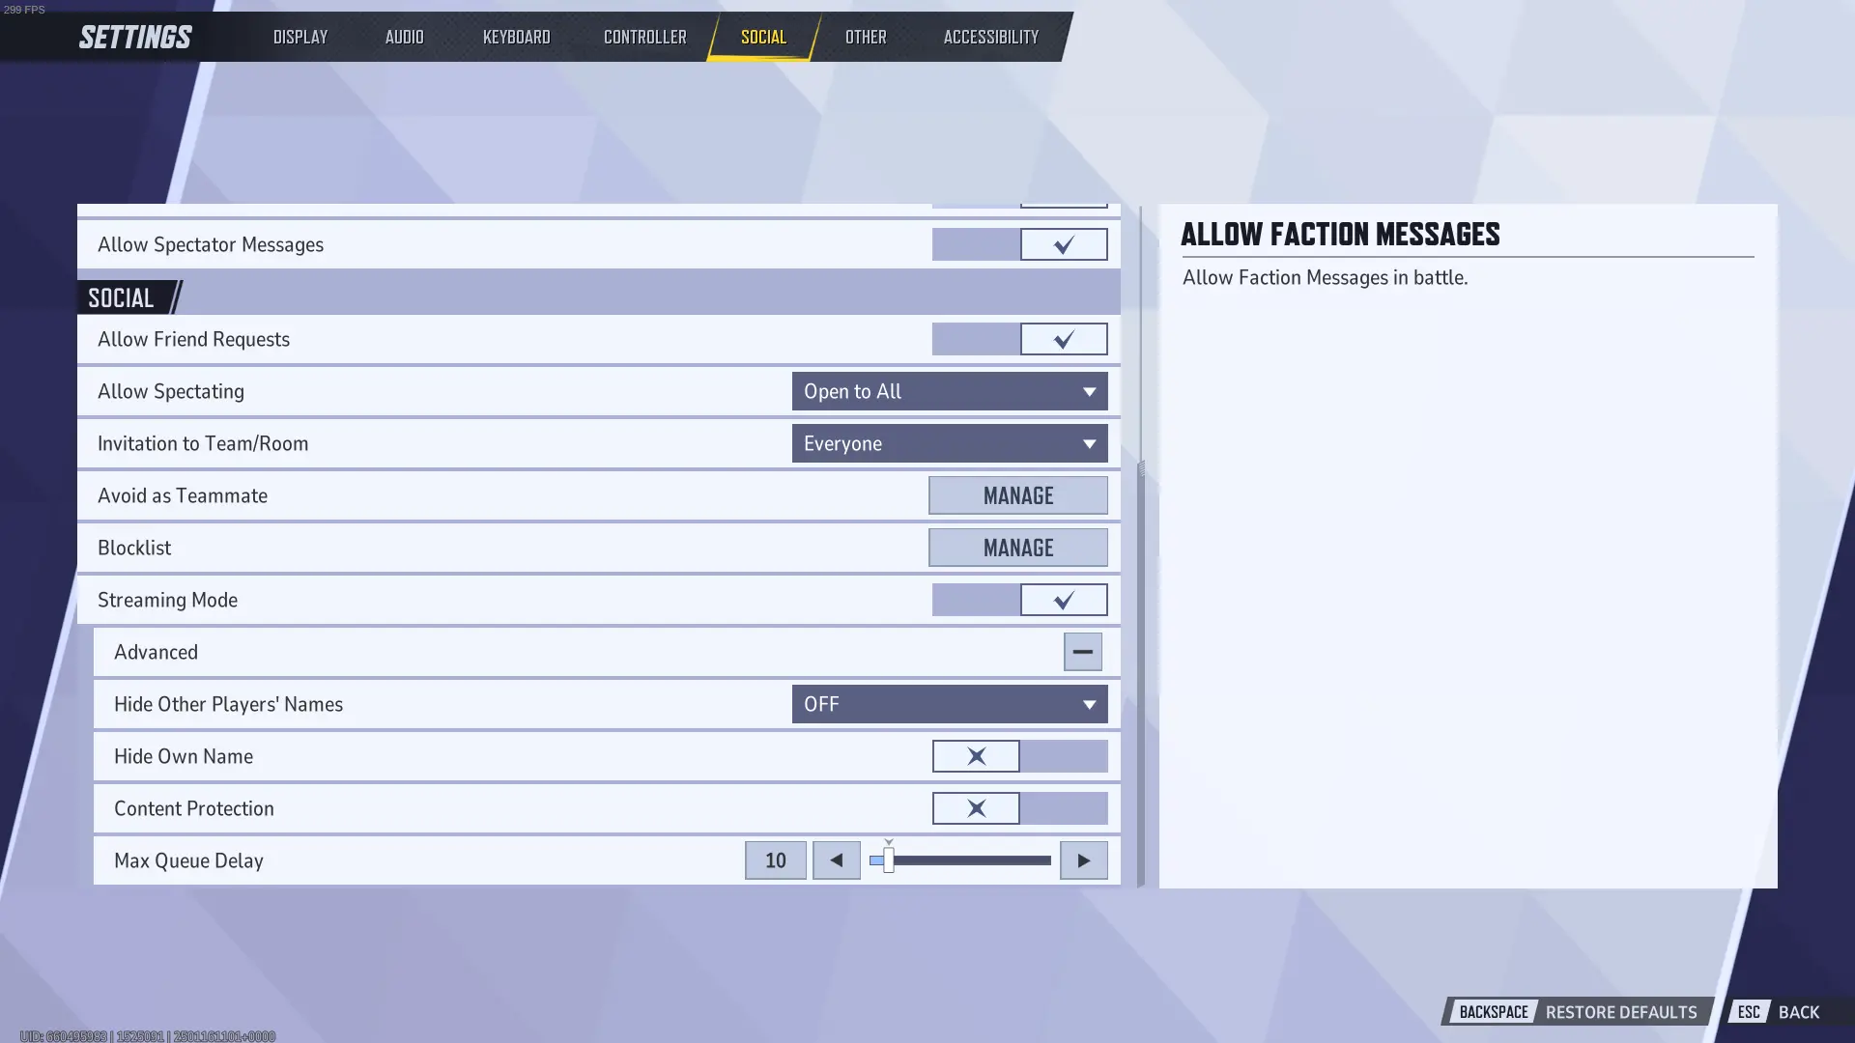Collapse Advanced settings section
Viewport: 1855px width, 1043px height.
pyautogui.click(x=1083, y=652)
